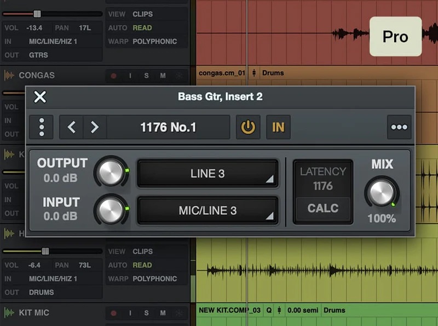Close the Bass Gtr Insert 2 plugin window
Image resolution: width=438 pixels, height=326 pixels.
click(40, 97)
